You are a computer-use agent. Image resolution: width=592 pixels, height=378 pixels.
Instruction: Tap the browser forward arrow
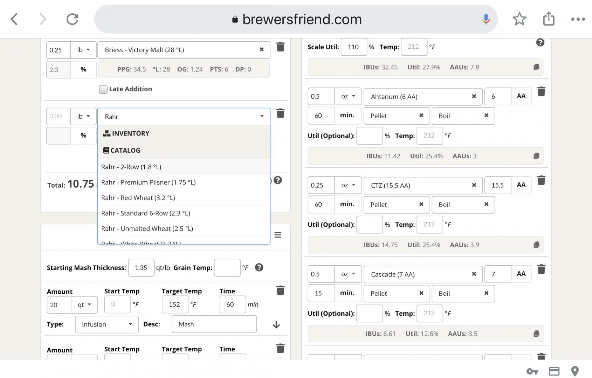tap(42, 19)
